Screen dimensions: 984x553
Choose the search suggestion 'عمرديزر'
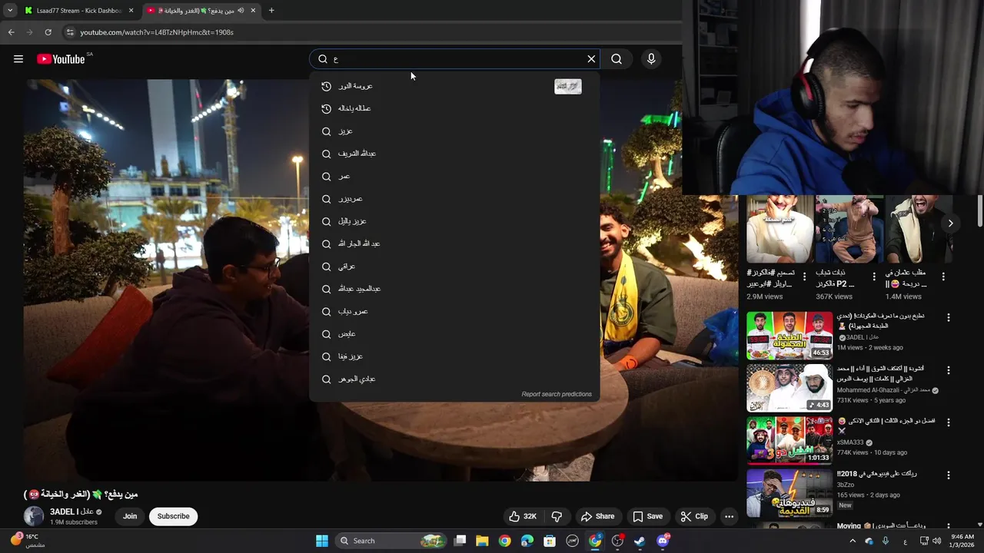point(454,199)
